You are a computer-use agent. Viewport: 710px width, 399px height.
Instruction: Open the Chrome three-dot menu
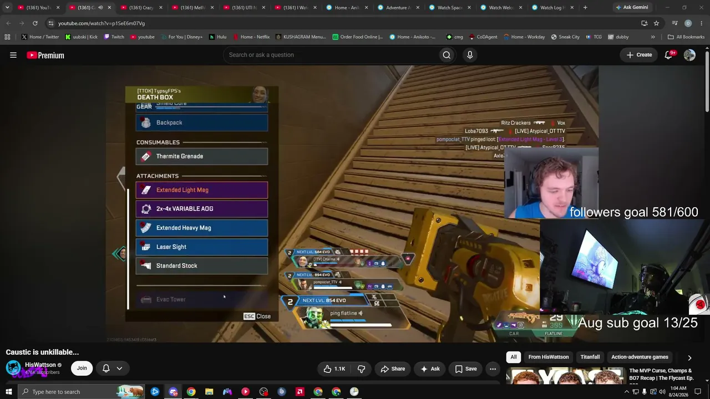point(701,23)
